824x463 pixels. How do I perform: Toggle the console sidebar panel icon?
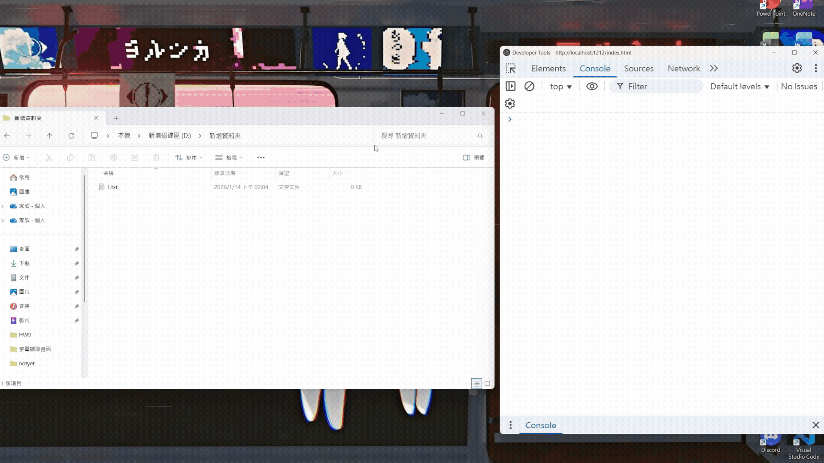tap(510, 86)
